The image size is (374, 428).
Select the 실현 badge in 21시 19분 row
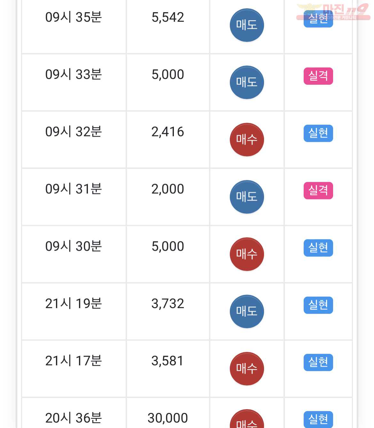pyautogui.click(x=318, y=305)
